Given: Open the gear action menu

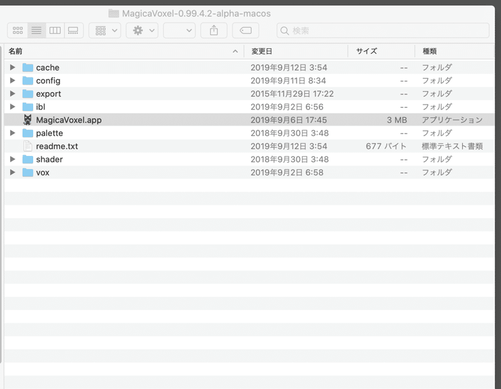Looking at the screenshot, I should click(x=142, y=30).
